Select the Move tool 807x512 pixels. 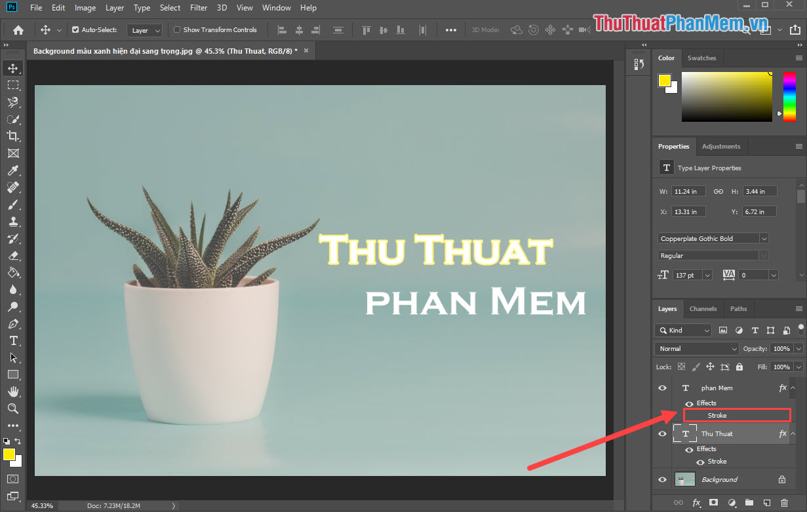(x=13, y=67)
